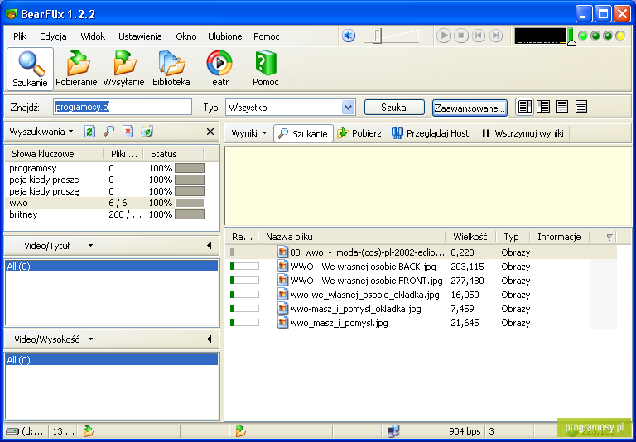The height and width of the screenshot is (442, 636).
Task: Click the Szukaj button
Action: click(394, 108)
